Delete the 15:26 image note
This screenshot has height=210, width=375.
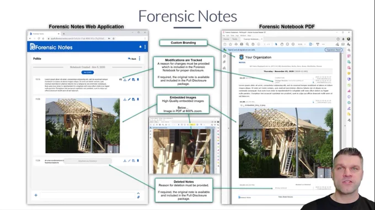(138, 100)
